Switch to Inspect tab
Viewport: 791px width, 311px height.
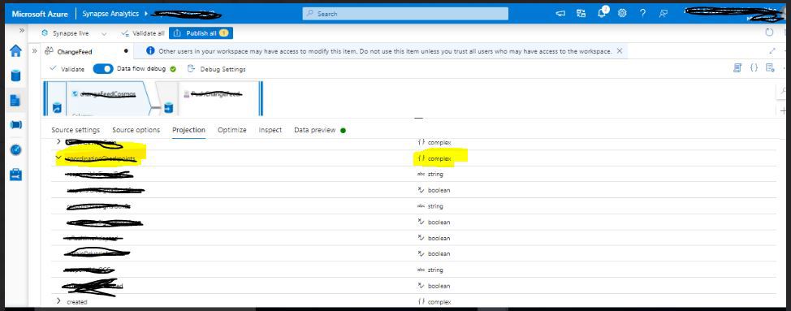click(x=270, y=130)
